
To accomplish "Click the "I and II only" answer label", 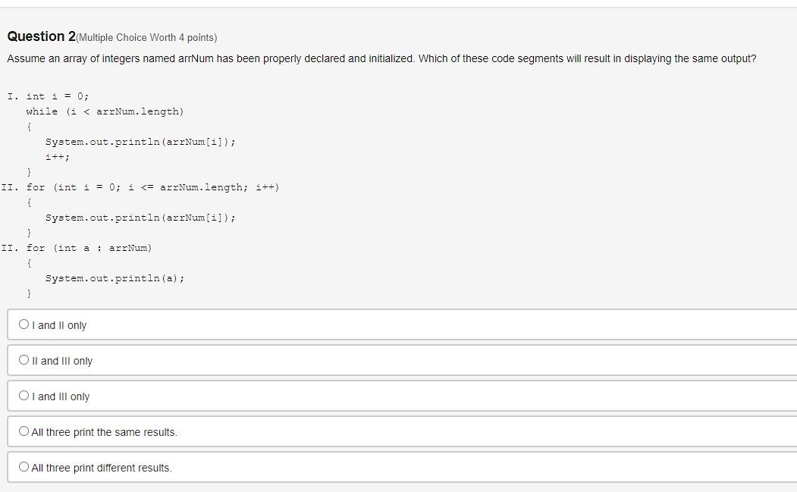I will [58, 324].
